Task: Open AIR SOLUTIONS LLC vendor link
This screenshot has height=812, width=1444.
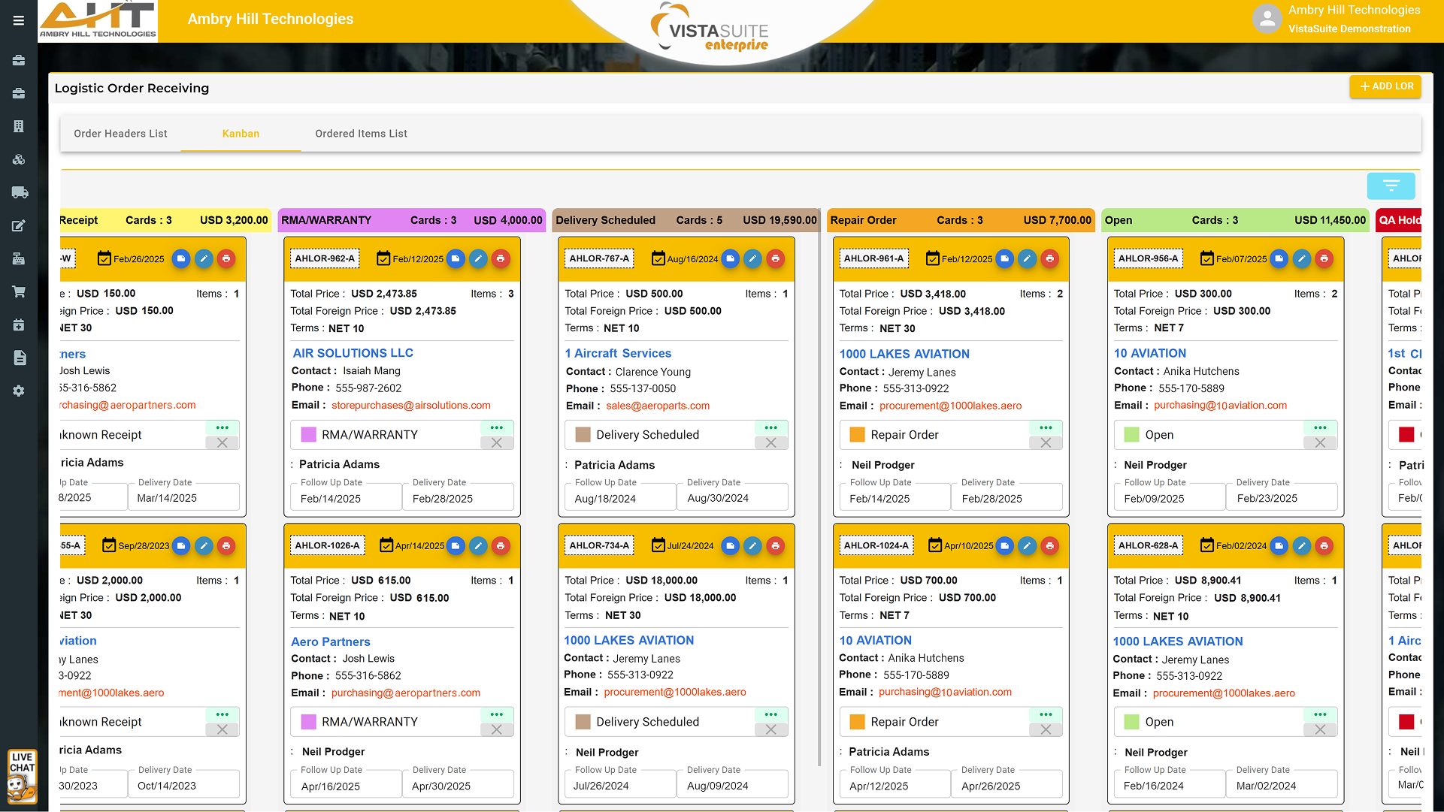Action: pyautogui.click(x=353, y=353)
